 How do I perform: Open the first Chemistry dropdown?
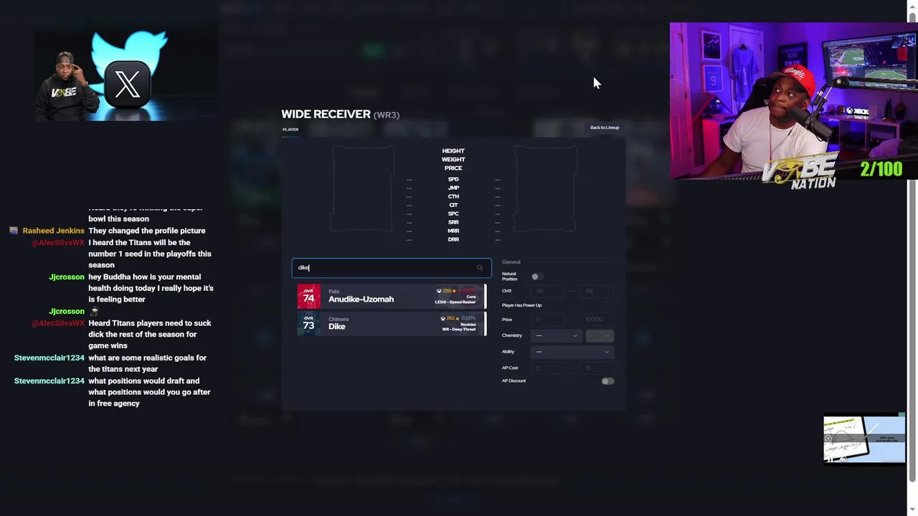point(556,335)
